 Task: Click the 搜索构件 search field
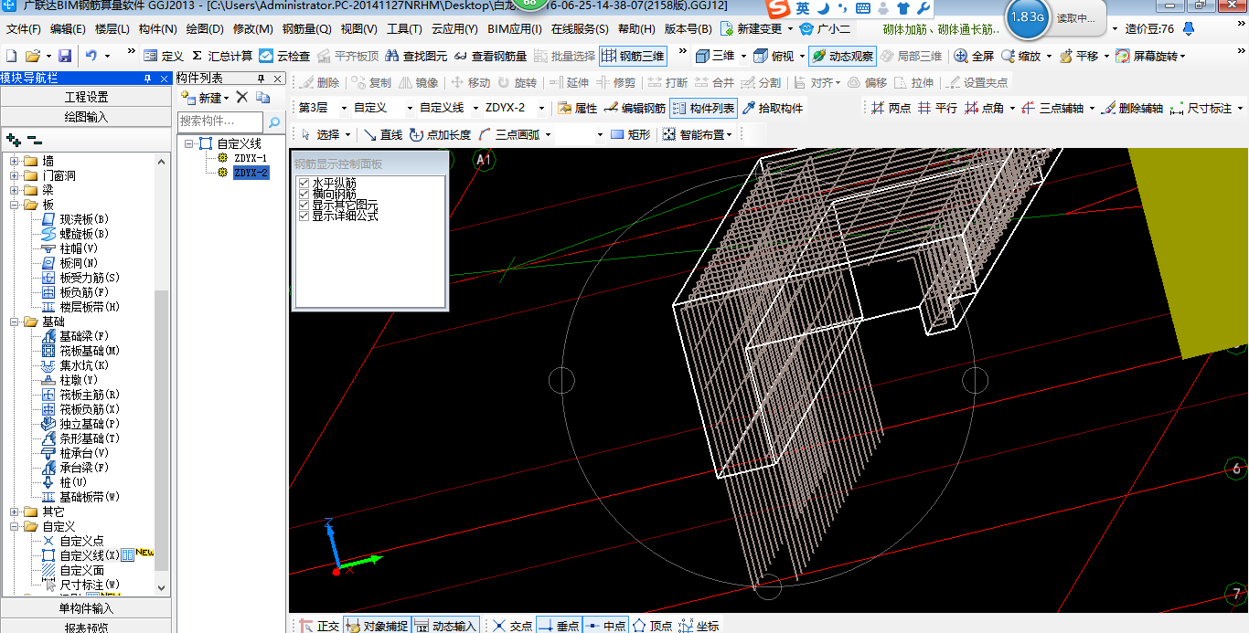click(x=220, y=121)
